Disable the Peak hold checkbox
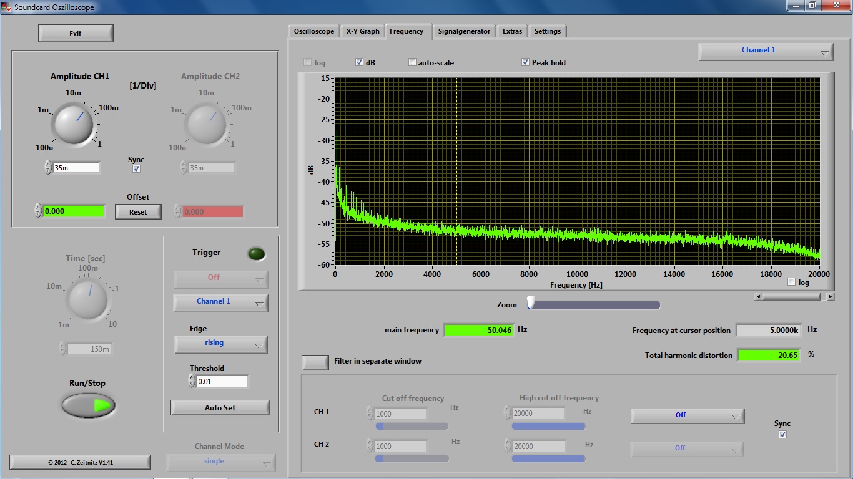Screen dimensions: 853x479 coord(526,62)
